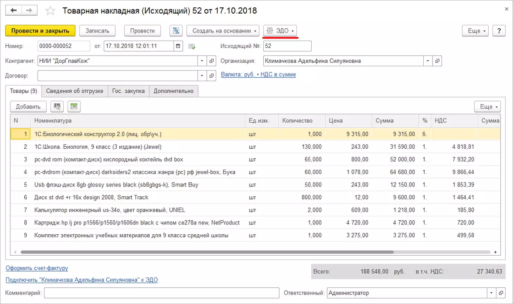Click the help question mark button
Viewport: 513px width, 304px height.
(498, 31)
